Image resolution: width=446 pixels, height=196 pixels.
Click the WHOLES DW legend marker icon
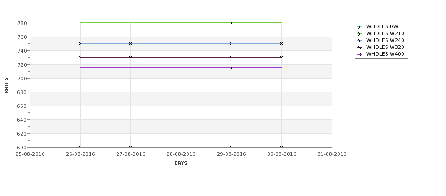tap(360, 27)
